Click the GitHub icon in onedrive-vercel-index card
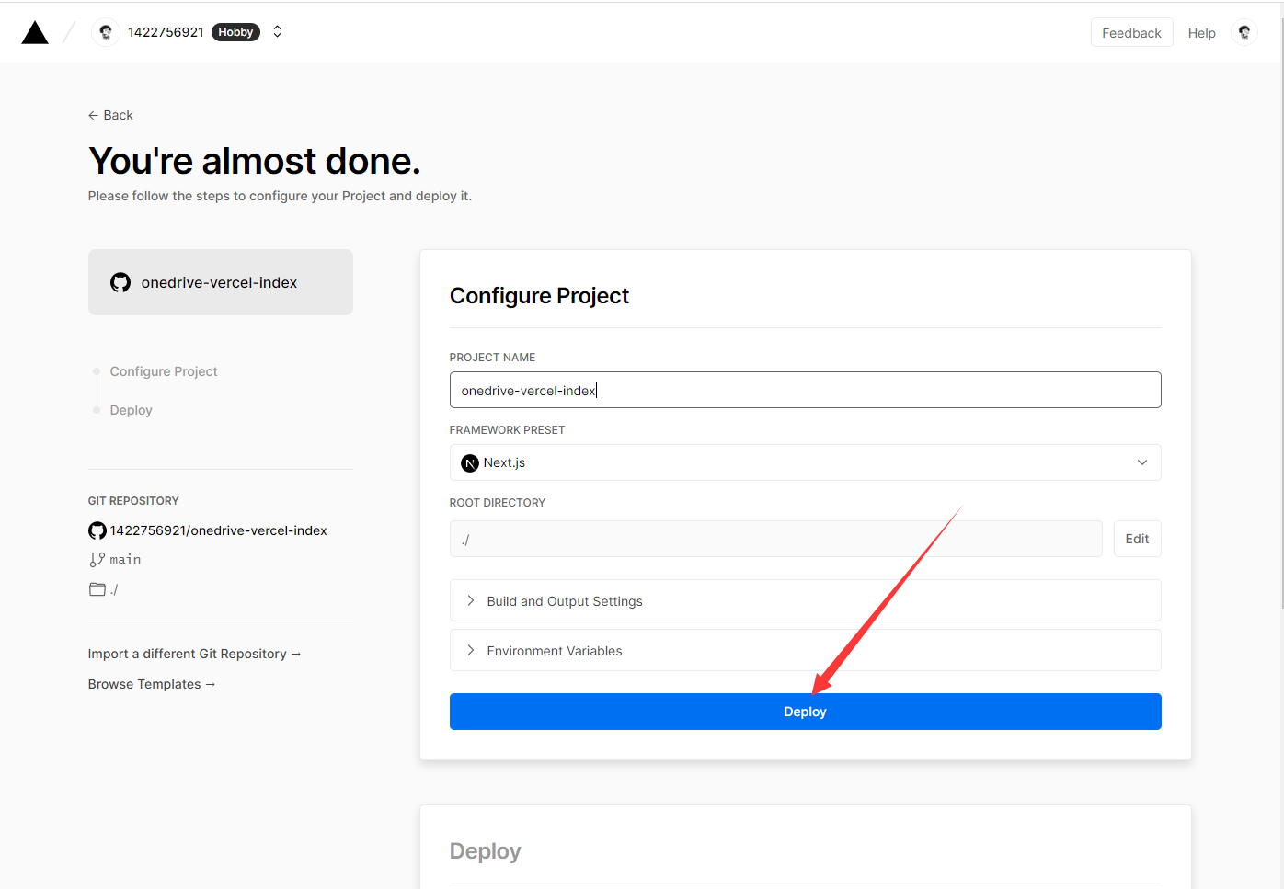The image size is (1284, 889). [120, 282]
